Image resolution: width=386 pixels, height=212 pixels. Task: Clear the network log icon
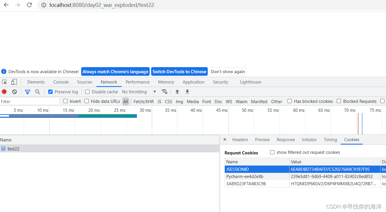14,92
